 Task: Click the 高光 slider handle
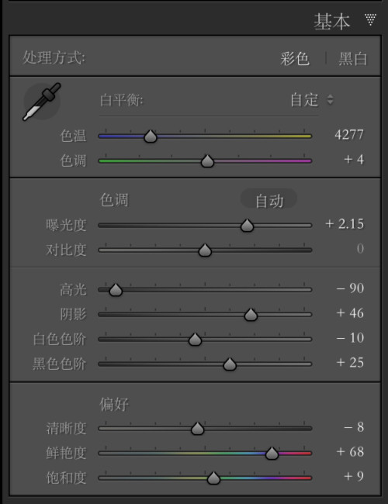116,290
